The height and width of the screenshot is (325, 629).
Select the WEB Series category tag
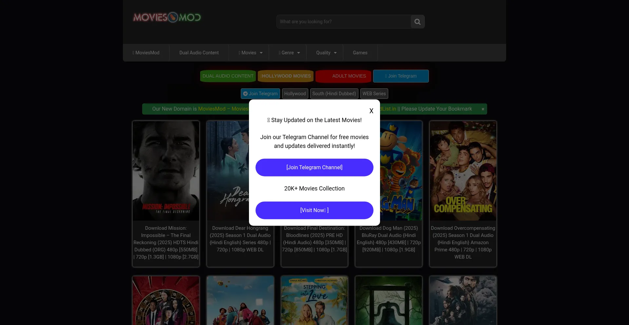374,94
